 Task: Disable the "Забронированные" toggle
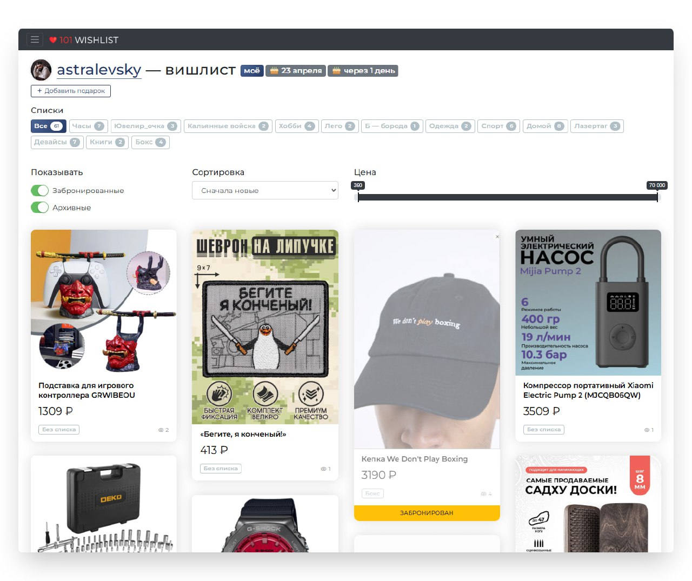click(40, 190)
